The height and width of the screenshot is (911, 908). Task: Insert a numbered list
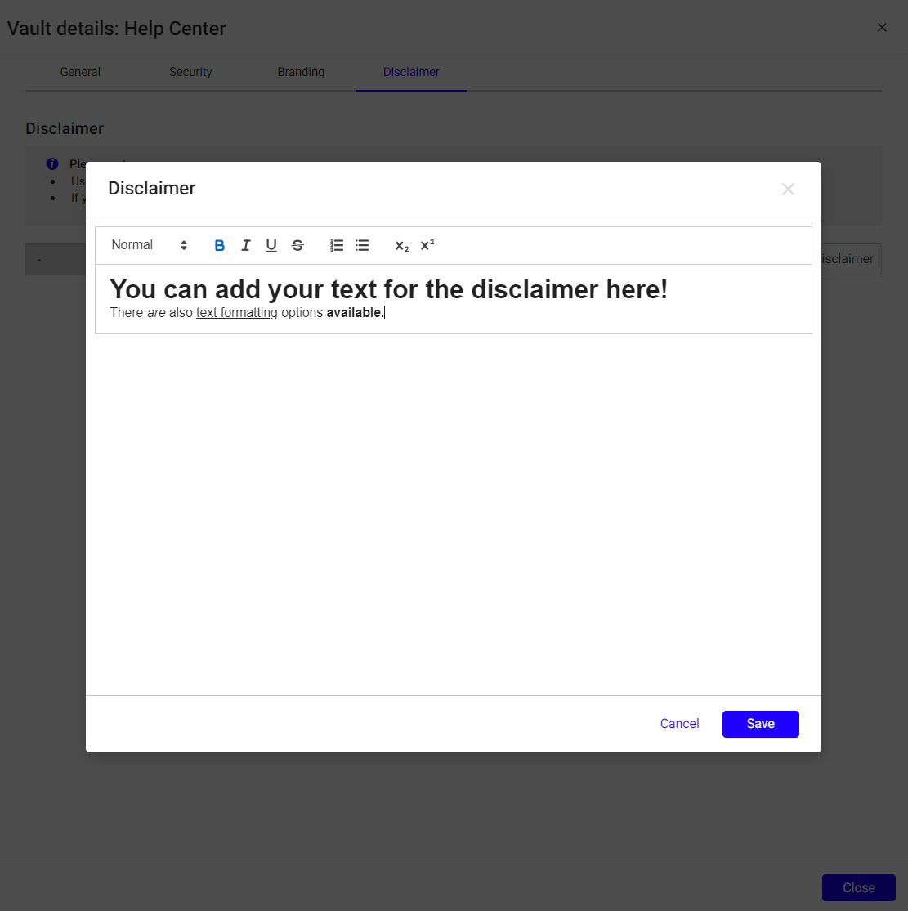tap(337, 245)
